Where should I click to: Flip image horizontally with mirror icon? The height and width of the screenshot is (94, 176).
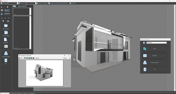(8, 21)
